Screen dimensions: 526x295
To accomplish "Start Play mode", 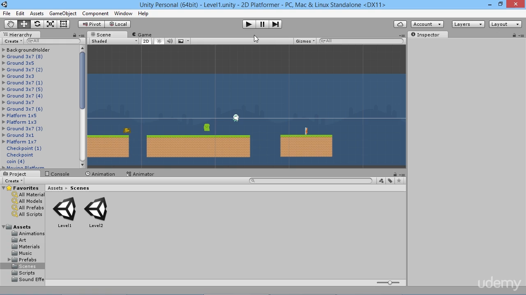I will pos(249,24).
